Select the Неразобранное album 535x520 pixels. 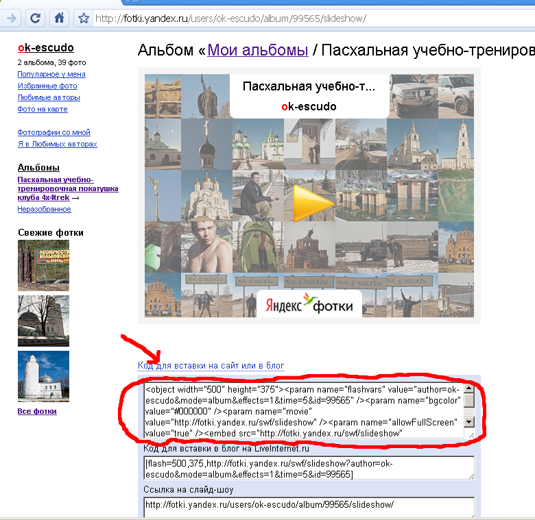coord(44,209)
